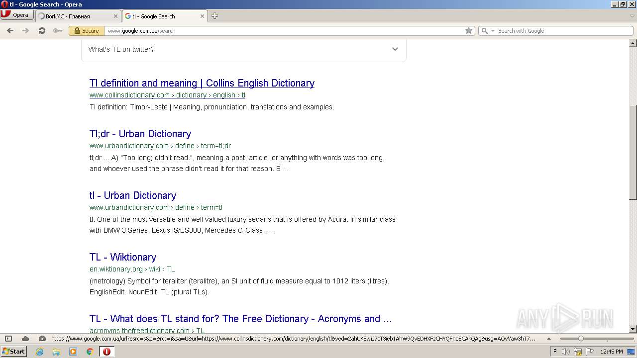Screen dimensions: 637x358
Task: Launch Internet Explorer from taskbar
Action: pyautogui.click(x=40, y=352)
